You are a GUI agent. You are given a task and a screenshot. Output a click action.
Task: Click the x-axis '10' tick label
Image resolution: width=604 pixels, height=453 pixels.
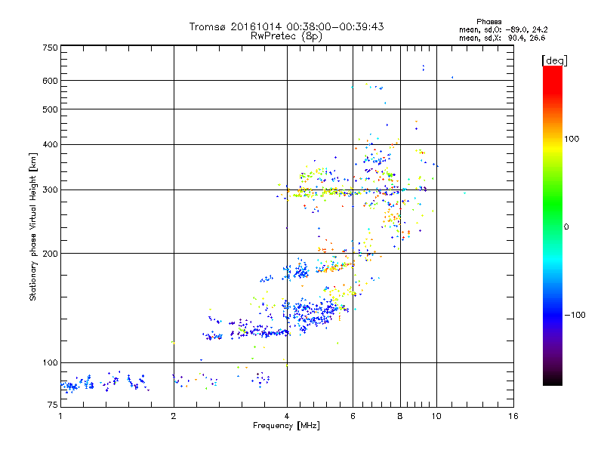click(x=436, y=416)
